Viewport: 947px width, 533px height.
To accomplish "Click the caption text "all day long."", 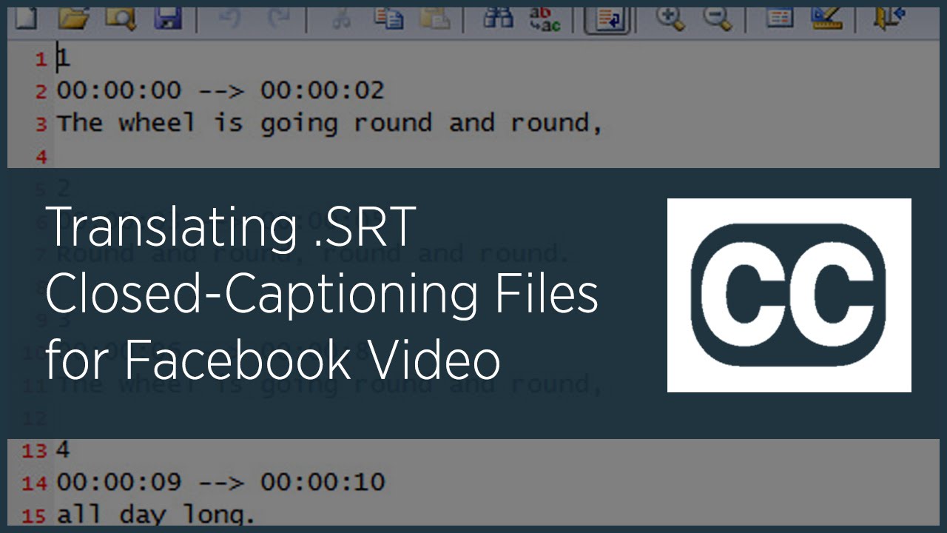I will click(156, 515).
